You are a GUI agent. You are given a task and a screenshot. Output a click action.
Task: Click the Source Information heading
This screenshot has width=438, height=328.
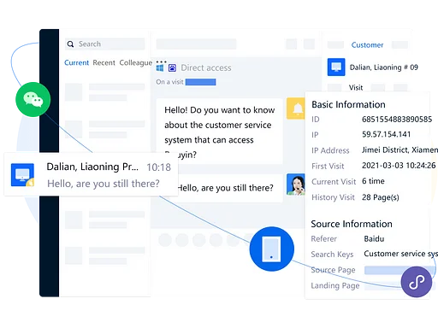tap(352, 224)
